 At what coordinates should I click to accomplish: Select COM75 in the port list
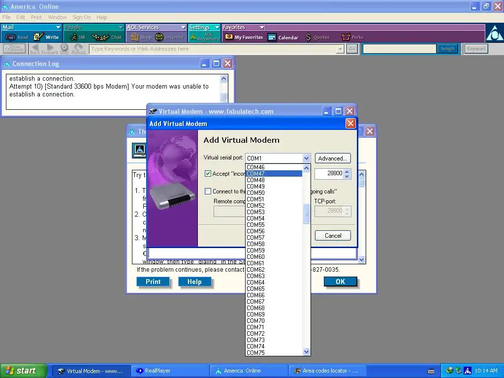click(274, 352)
